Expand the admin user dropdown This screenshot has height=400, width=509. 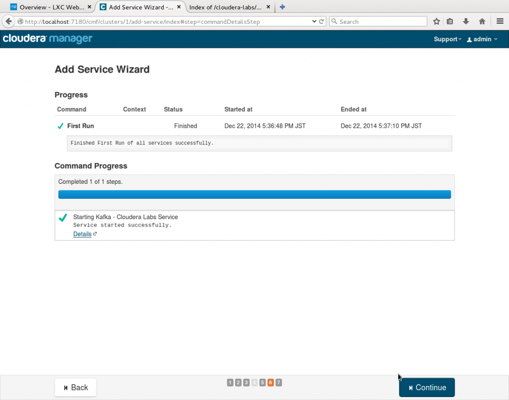coord(482,39)
